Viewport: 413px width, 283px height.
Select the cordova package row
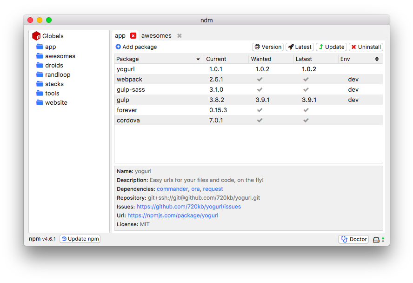[x=248, y=121]
